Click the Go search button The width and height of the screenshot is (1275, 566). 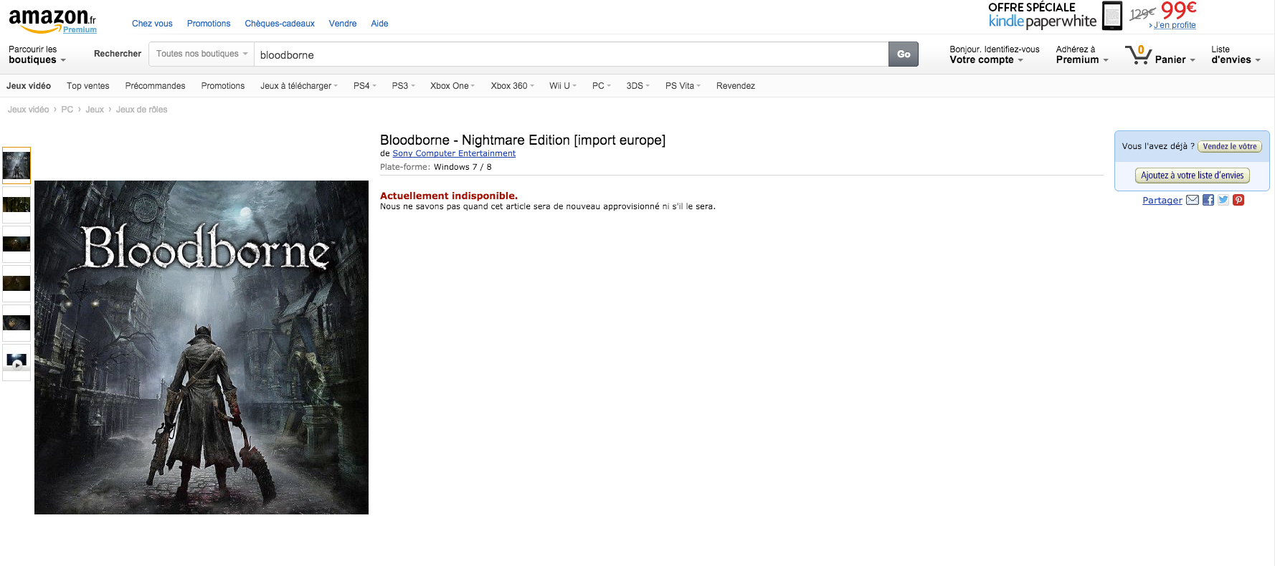coord(904,54)
